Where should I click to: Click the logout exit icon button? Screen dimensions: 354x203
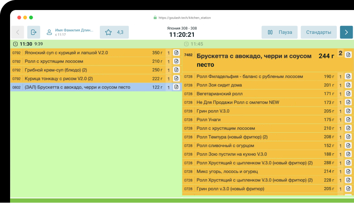pos(34,32)
